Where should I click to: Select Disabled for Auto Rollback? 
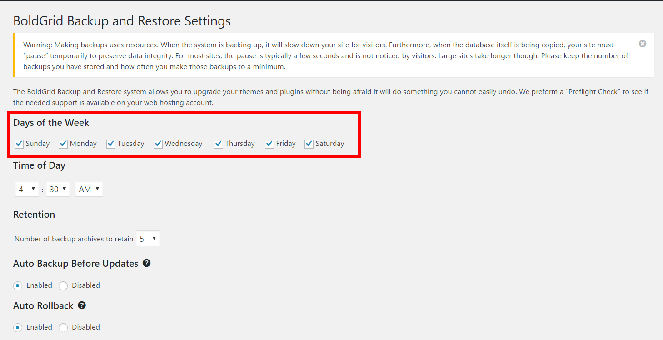pos(63,327)
